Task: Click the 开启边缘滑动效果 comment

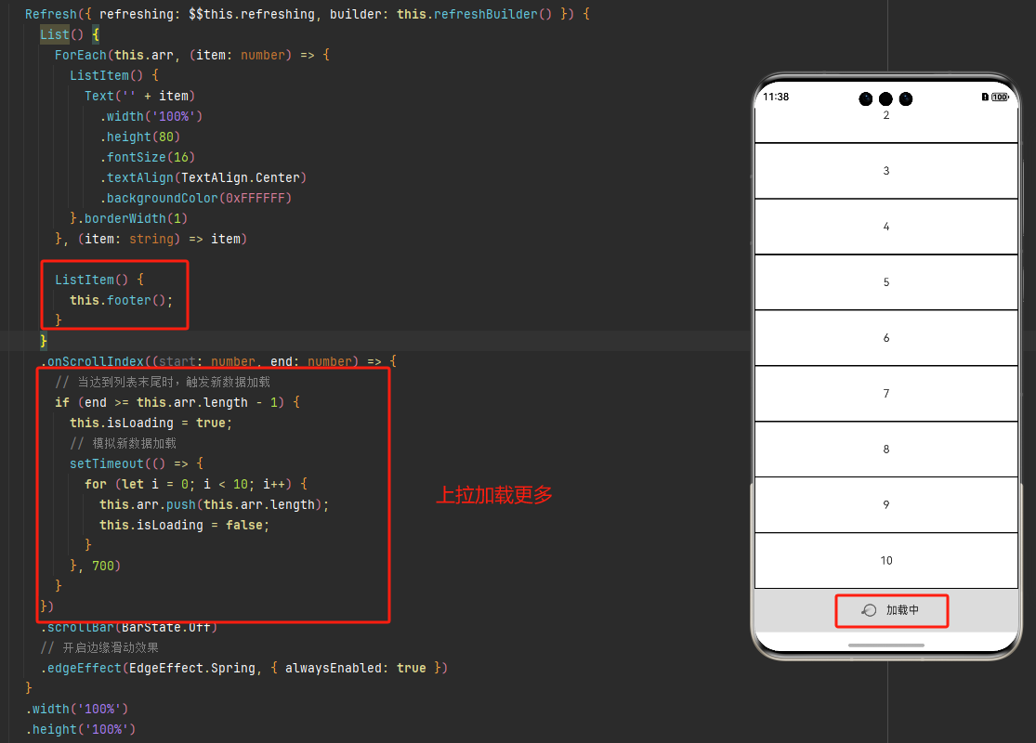Action: pos(99,647)
